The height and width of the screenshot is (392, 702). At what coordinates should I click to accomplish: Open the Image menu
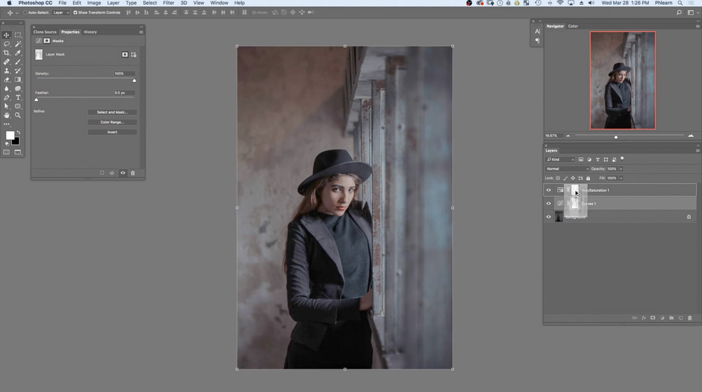(x=94, y=3)
